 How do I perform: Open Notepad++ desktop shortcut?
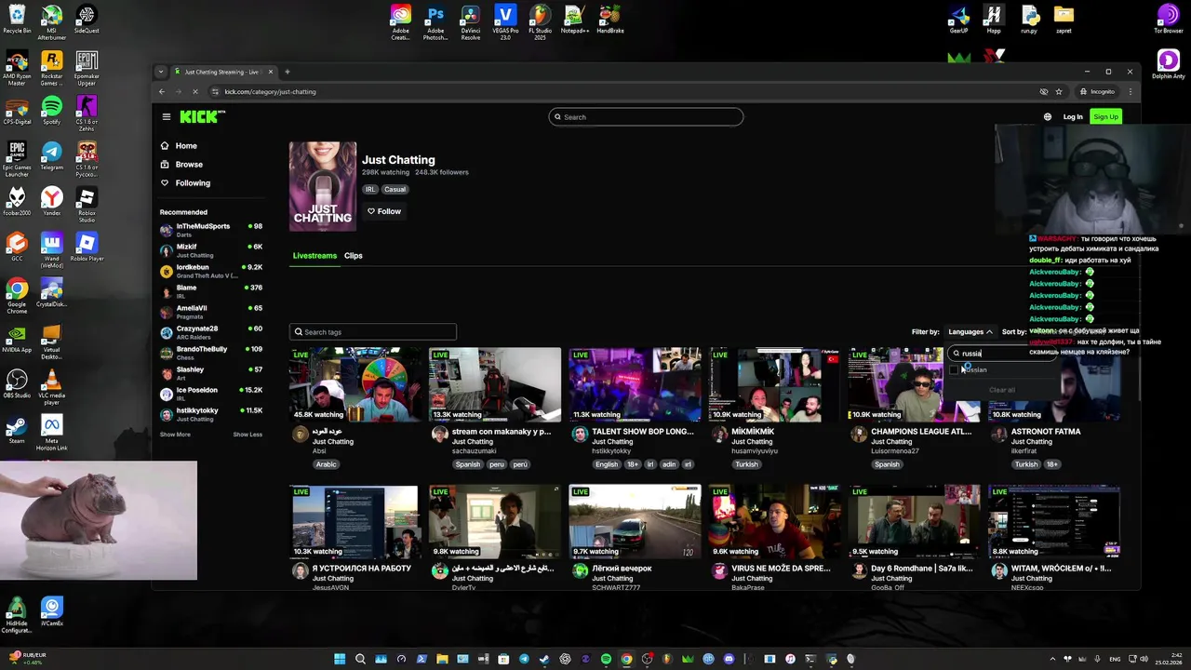[x=575, y=20]
